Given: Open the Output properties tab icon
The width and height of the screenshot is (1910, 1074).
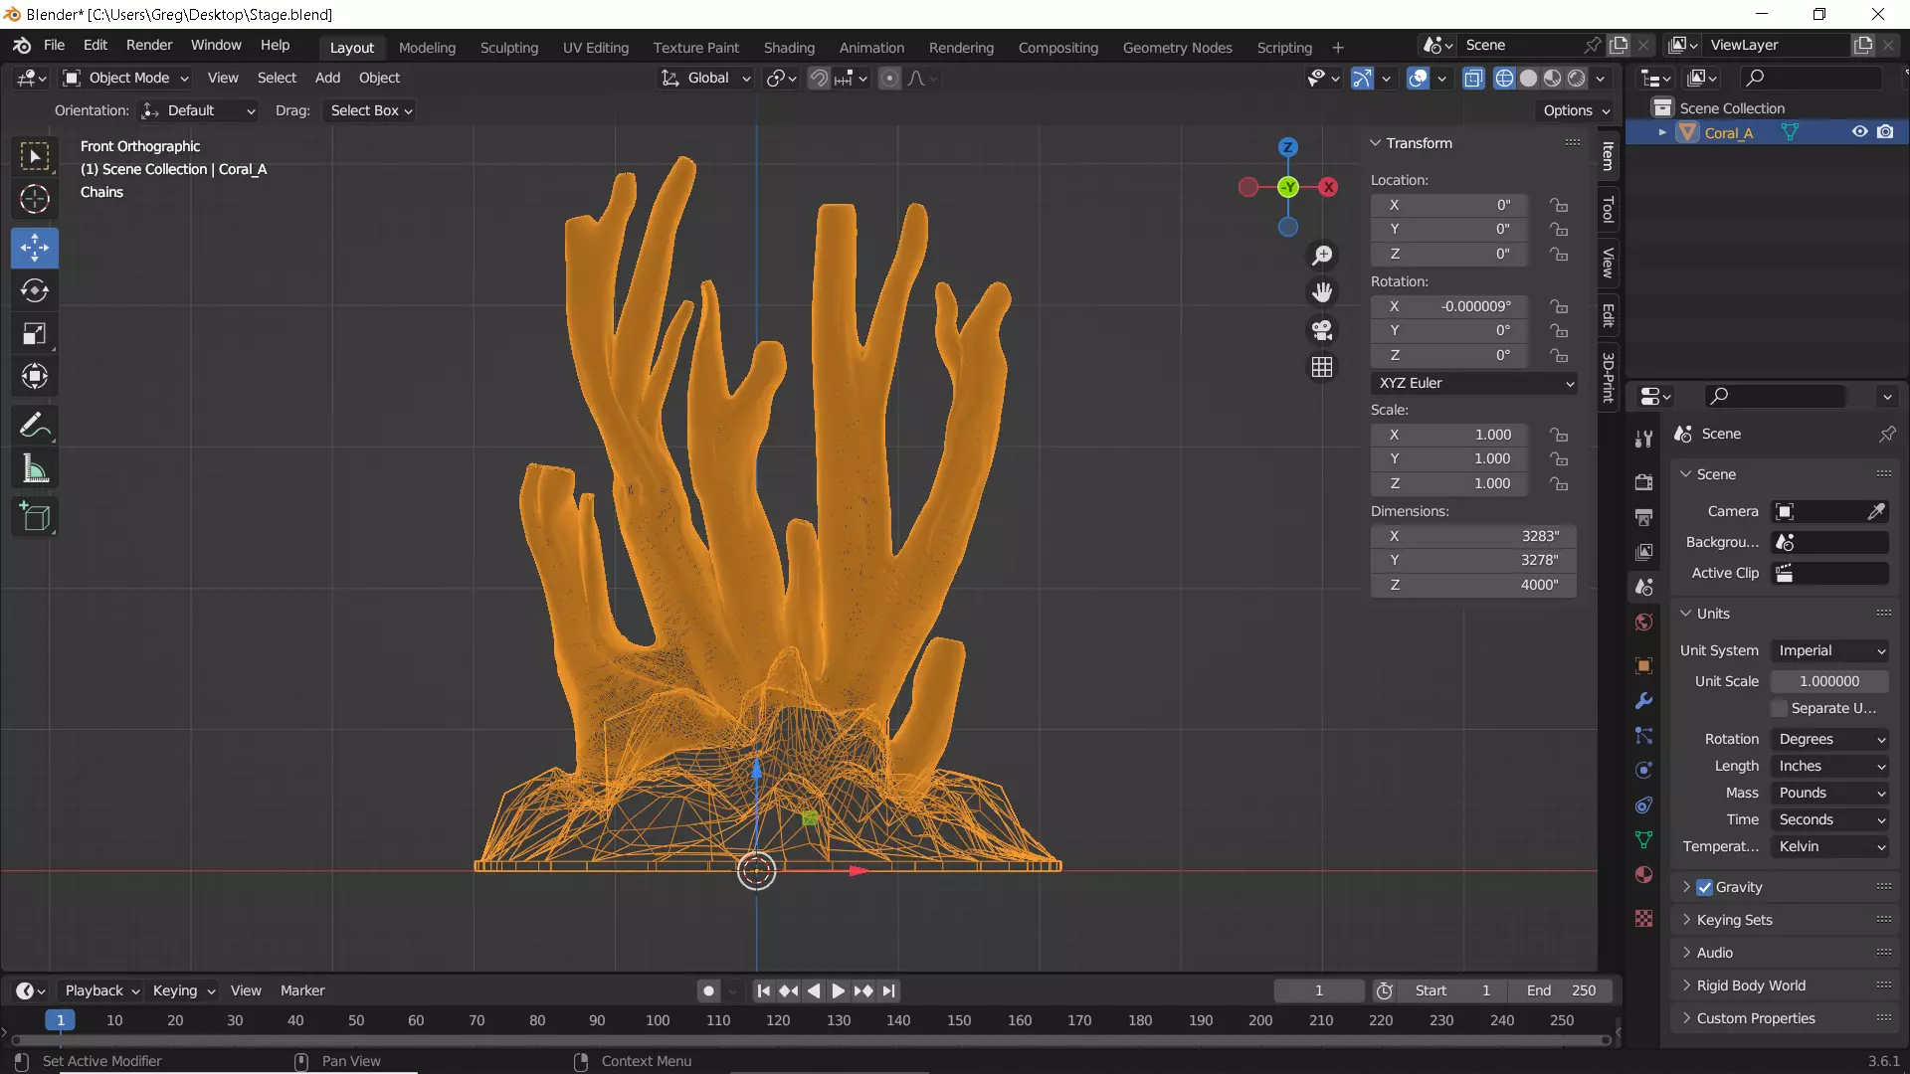Looking at the screenshot, I should [1643, 517].
